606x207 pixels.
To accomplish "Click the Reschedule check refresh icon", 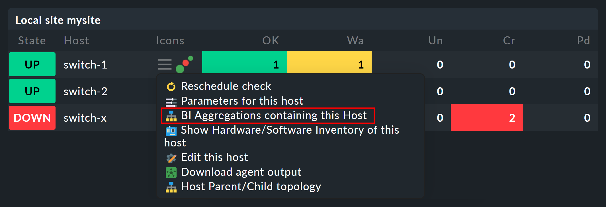I will 171,86.
